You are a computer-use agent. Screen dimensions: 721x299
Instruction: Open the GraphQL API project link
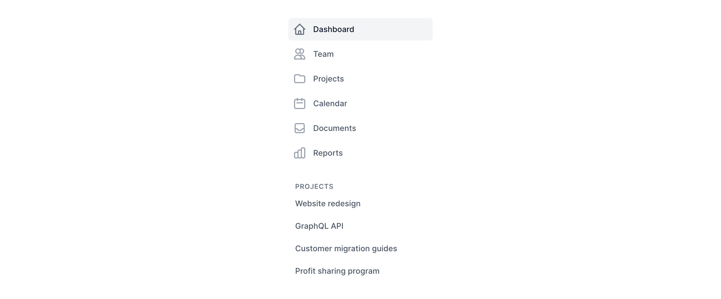point(319,226)
